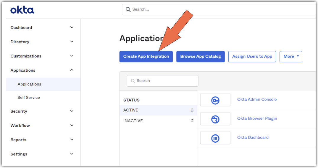Filter by ACTIVE status

click(x=158, y=110)
